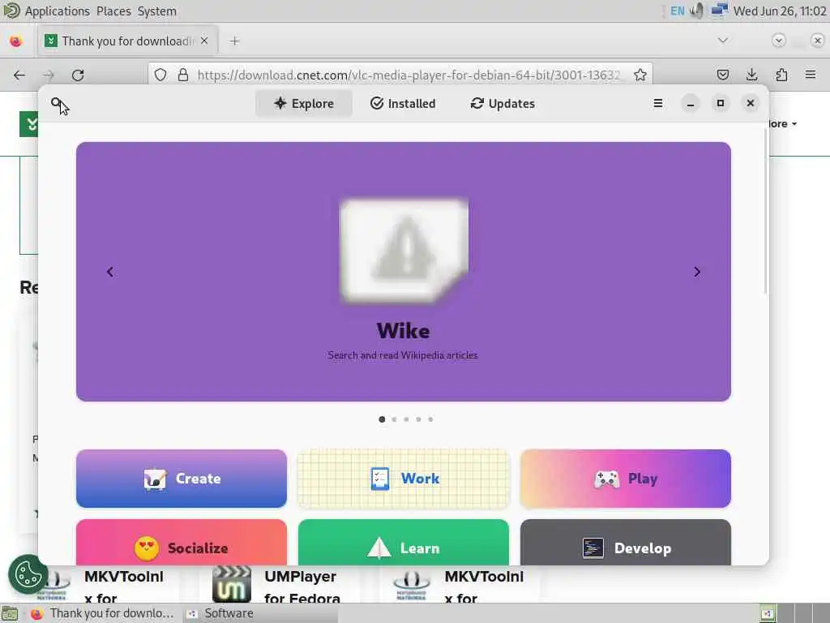830x623 pixels.
Task: Open the Updates tab
Action: pos(503,103)
